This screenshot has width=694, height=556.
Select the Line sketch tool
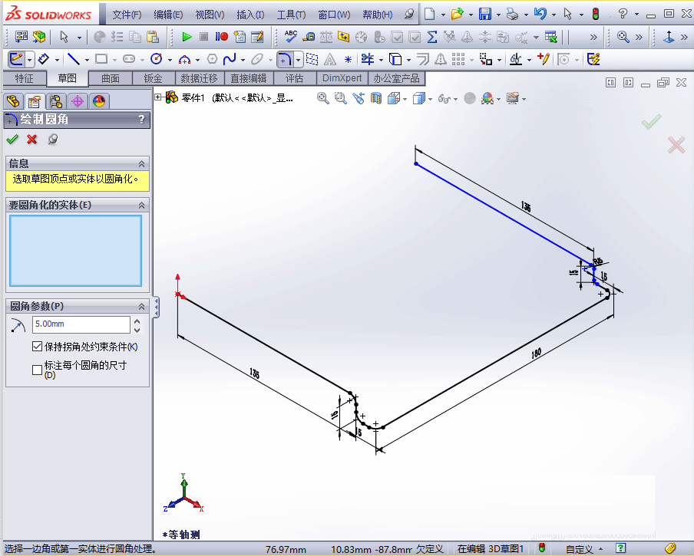point(74,59)
